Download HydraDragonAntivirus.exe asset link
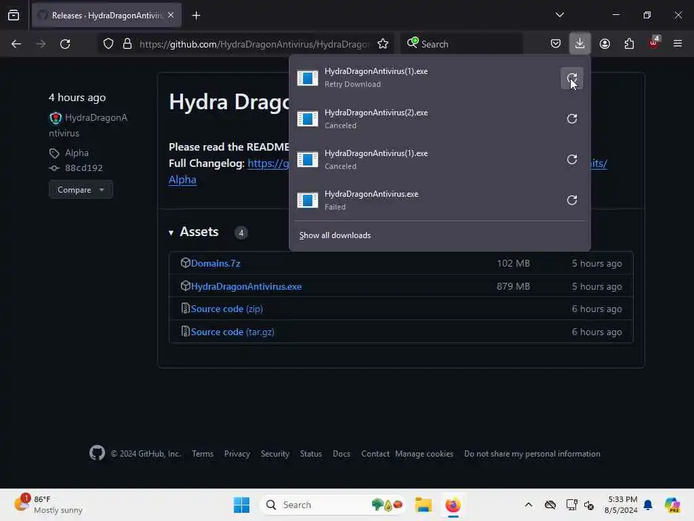Screen dimensions: 694x521 tap(246, 286)
